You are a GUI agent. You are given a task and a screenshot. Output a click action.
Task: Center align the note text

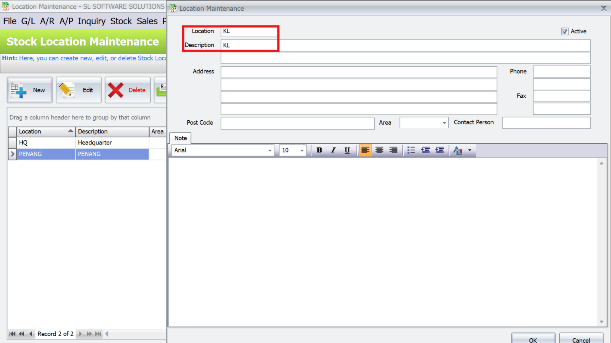pyautogui.click(x=379, y=150)
